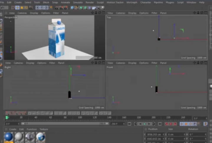Toggle rotation keyframe recording
The image size is (212, 143).
[190, 124]
